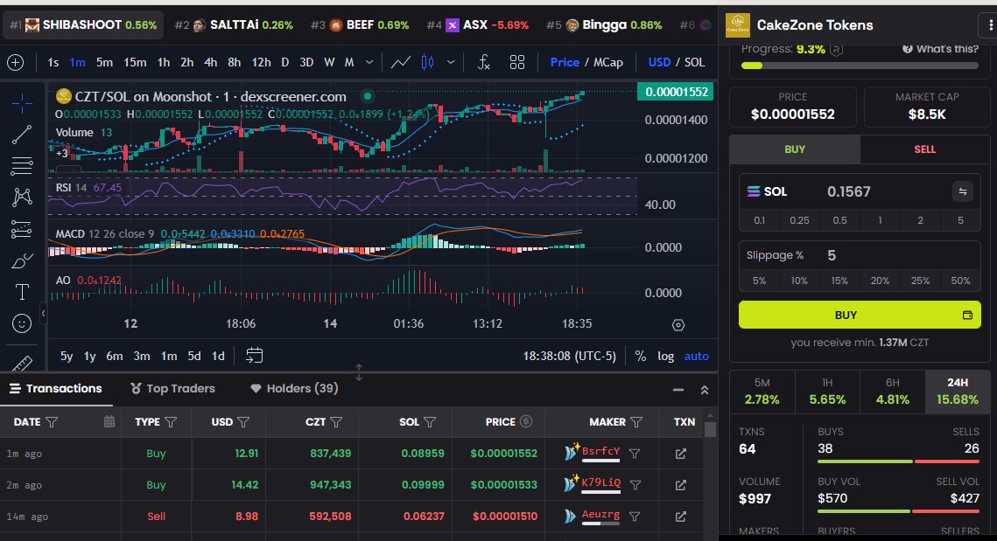Filter transactions by the CZT column
The image size is (997, 541).
tap(336, 421)
